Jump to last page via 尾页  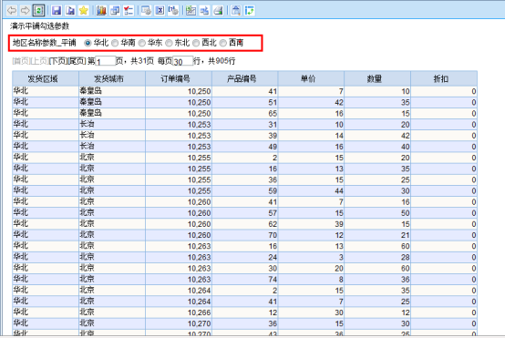[x=77, y=61]
